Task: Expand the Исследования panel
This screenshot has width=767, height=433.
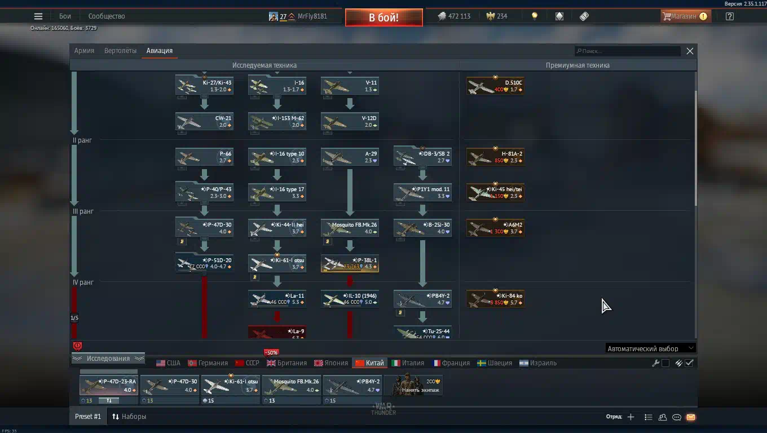Action: click(108, 359)
